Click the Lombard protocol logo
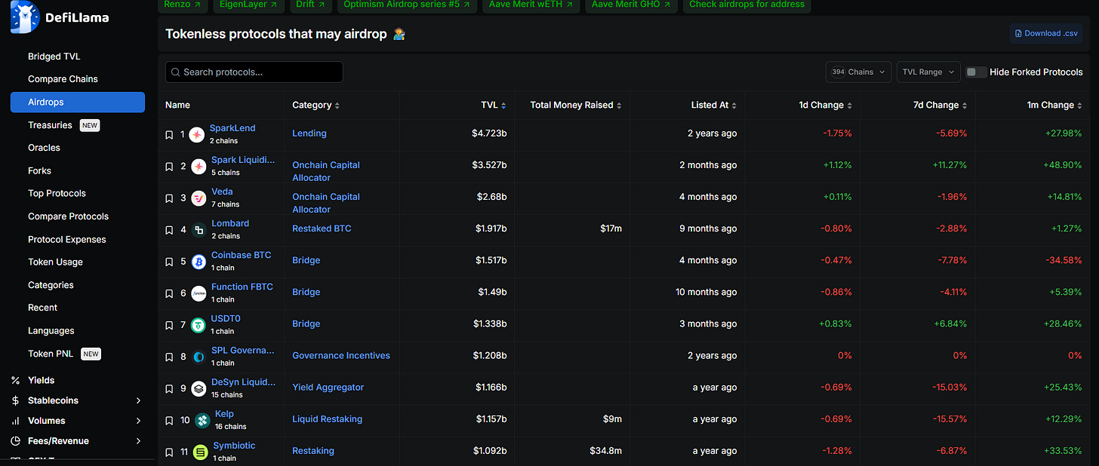This screenshot has height=466, width=1099. 199,230
